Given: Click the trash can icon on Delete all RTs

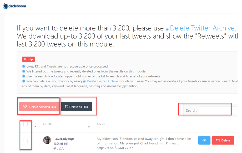Looking at the screenshot, I should [67, 107].
